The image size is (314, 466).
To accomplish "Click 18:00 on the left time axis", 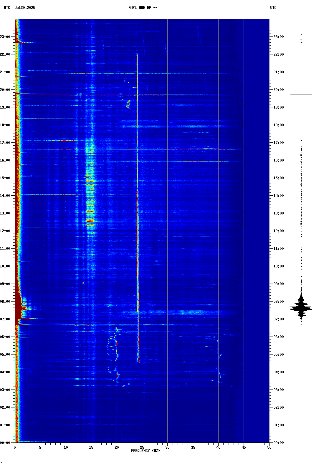I will coord(5,125).
